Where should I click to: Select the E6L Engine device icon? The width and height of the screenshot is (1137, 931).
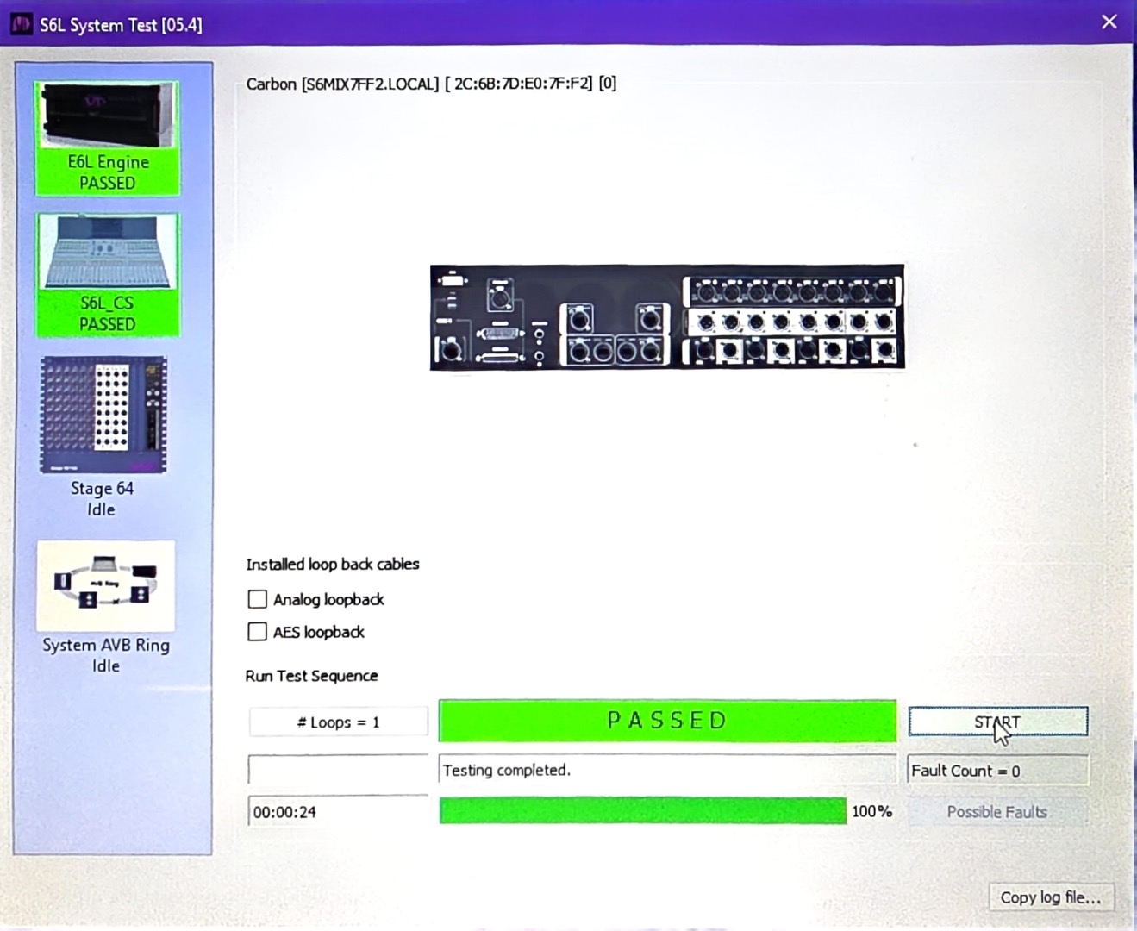click(x=108, y=116)
